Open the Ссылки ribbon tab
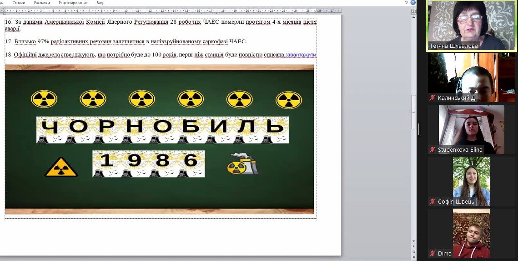The image size is (518, 261). [18, 3]
